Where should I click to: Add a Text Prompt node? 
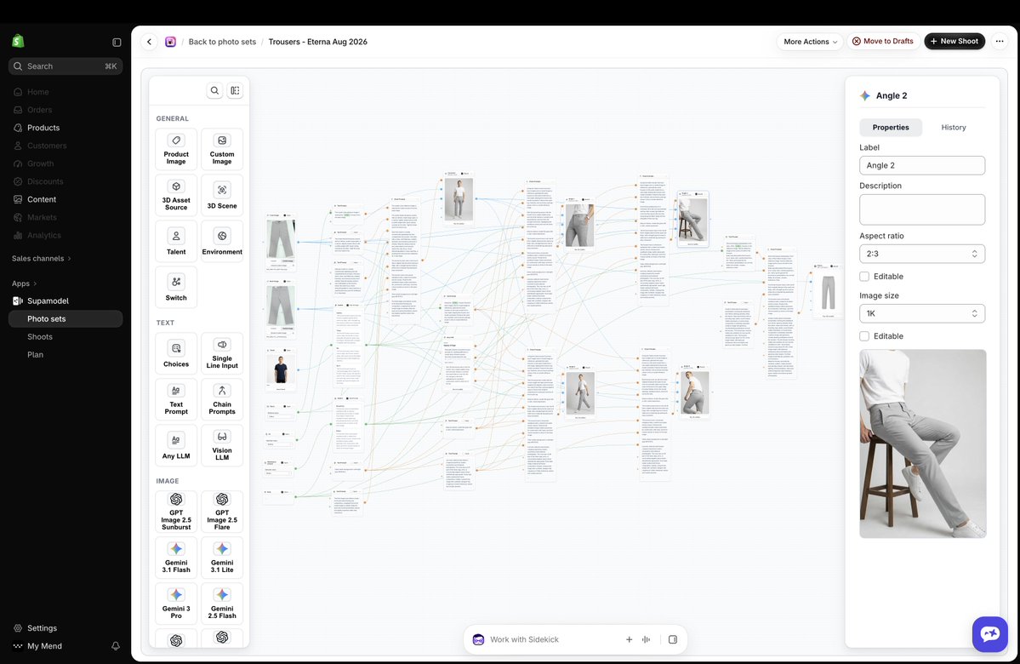[x=175, y=400]
